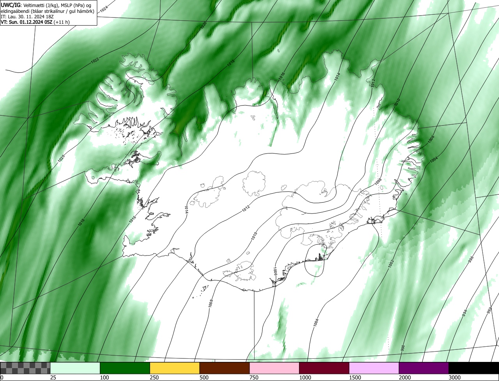Click the legend value 250

pyautogui.click(x=154, y=377)
